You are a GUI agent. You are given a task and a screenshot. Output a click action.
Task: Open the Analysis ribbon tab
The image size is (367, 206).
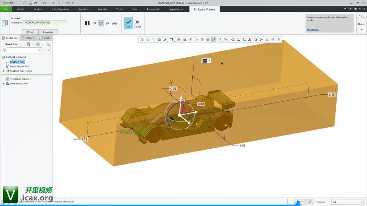pyautogui.click(x=38, y=9)
